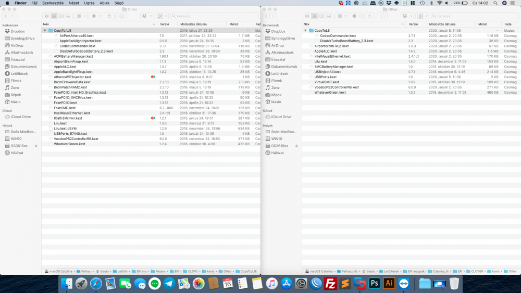
Task: Eject DS3615xs in the left window sidebar
Action: coord(36,146)
